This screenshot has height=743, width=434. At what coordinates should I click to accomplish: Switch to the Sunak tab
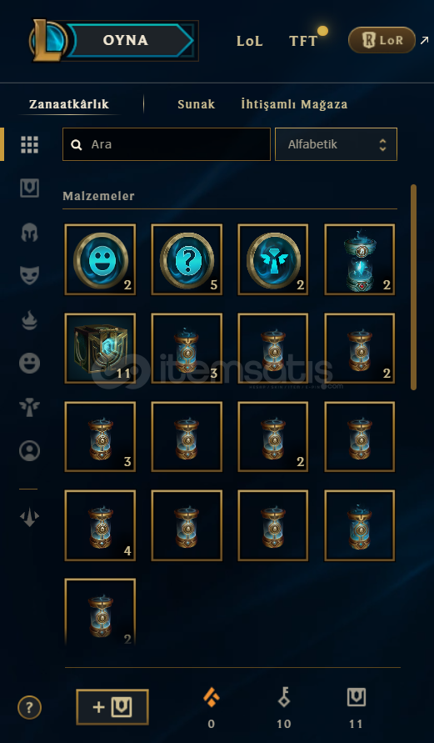click(196, 104)
